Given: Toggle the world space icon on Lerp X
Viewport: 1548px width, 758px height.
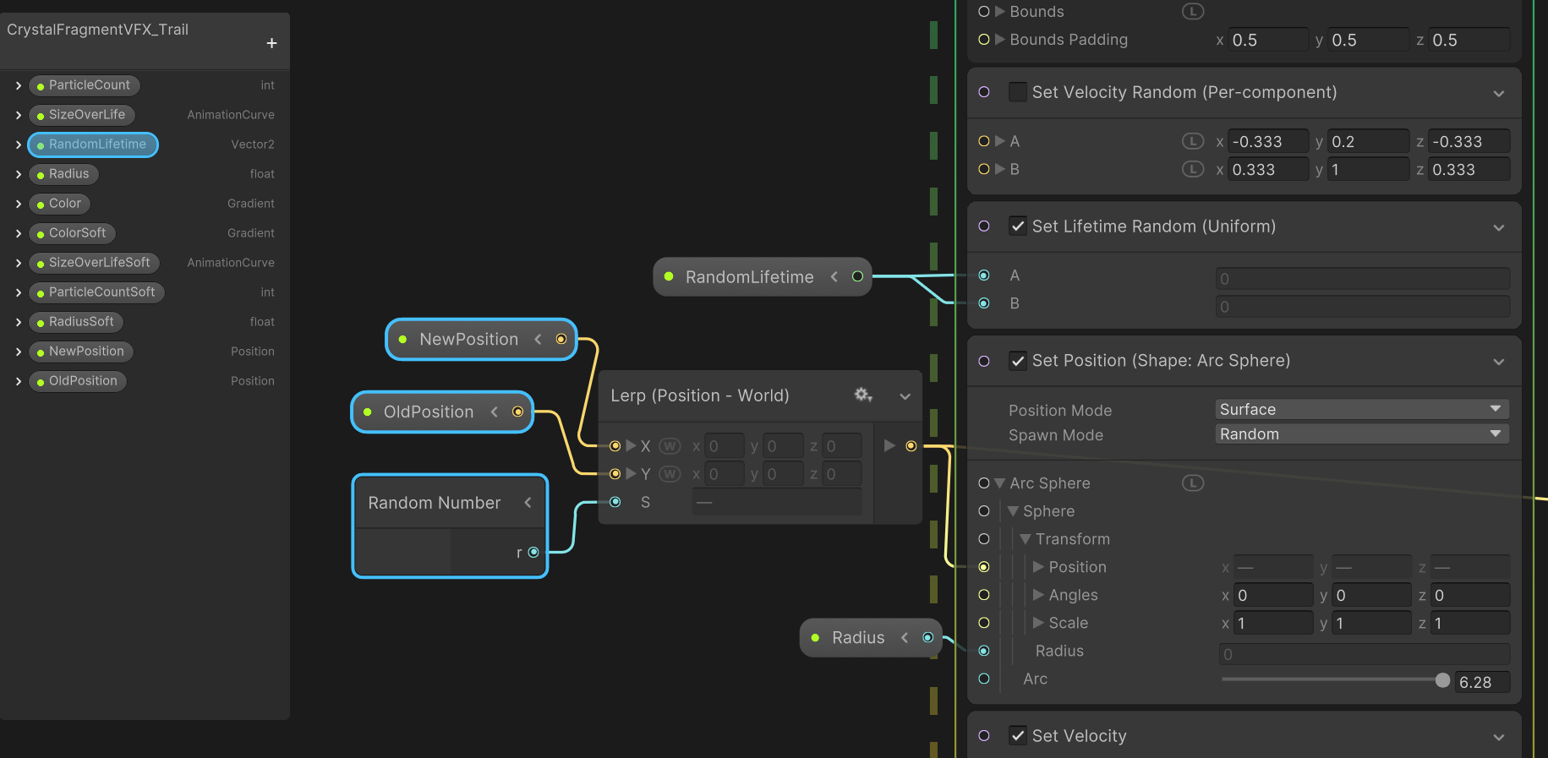Looking at the screenshot, I should point(670,446).
